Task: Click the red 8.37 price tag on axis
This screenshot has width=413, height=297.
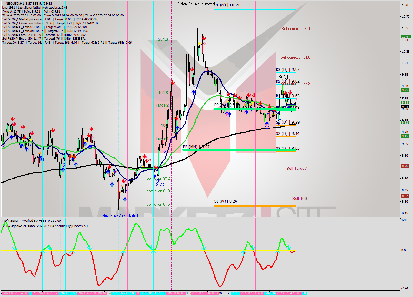Action: coord(405,196)
